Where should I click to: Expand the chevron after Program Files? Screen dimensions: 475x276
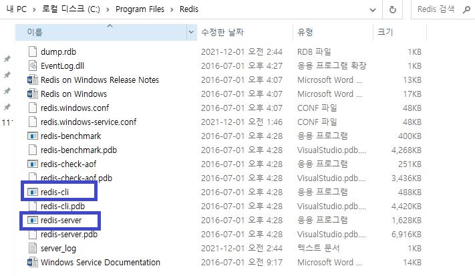pyautogui.click(x=172, y=10)
